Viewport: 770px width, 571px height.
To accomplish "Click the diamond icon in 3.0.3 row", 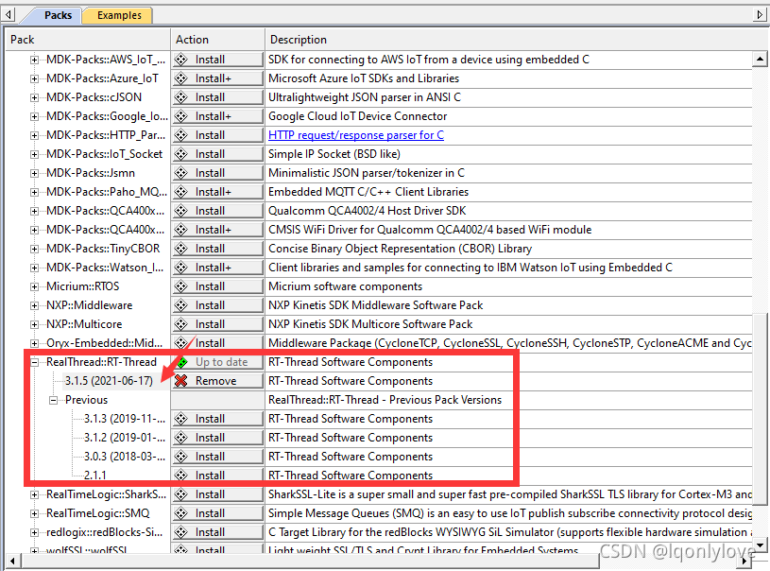I will tap(181, 457).
